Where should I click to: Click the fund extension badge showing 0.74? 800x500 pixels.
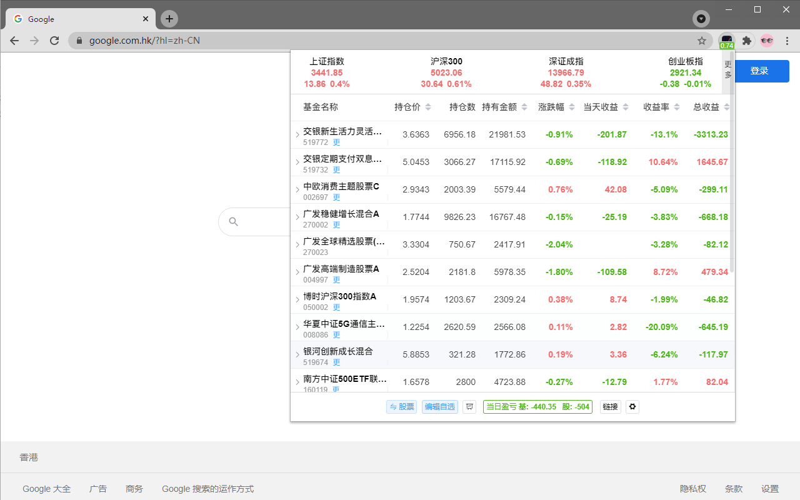pos(726,40)
